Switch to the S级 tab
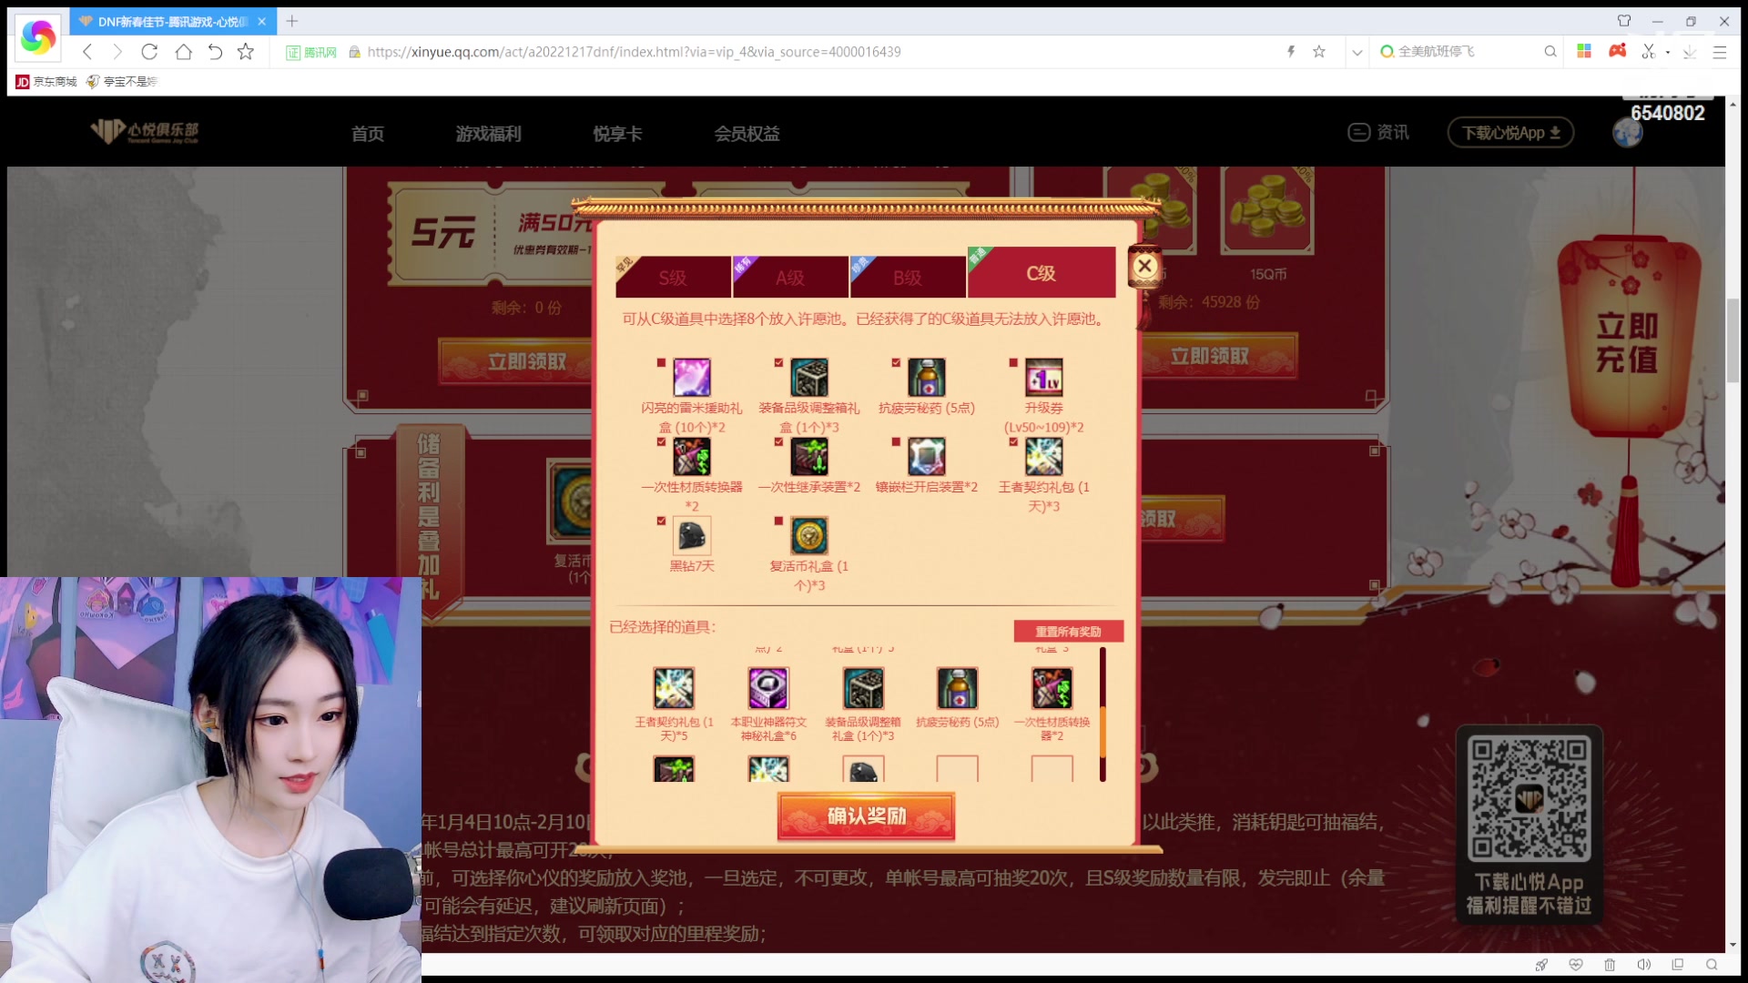 pyautogui.click(x=673, y=277)
